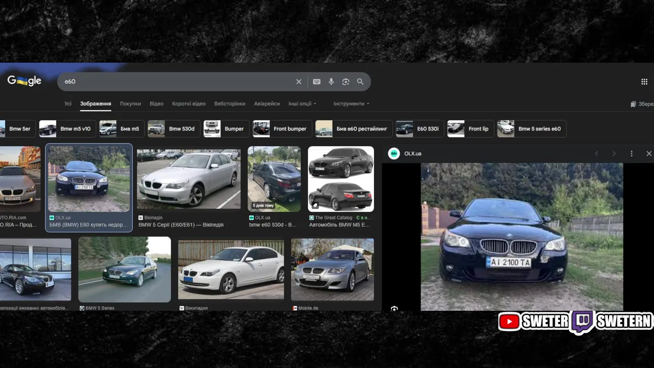This screenshot has height=368, width=654.
Task: Click the Википедия source label
Action: tap(196, 308)
